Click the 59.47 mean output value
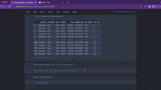161x90 pixels. pos(42,82)
